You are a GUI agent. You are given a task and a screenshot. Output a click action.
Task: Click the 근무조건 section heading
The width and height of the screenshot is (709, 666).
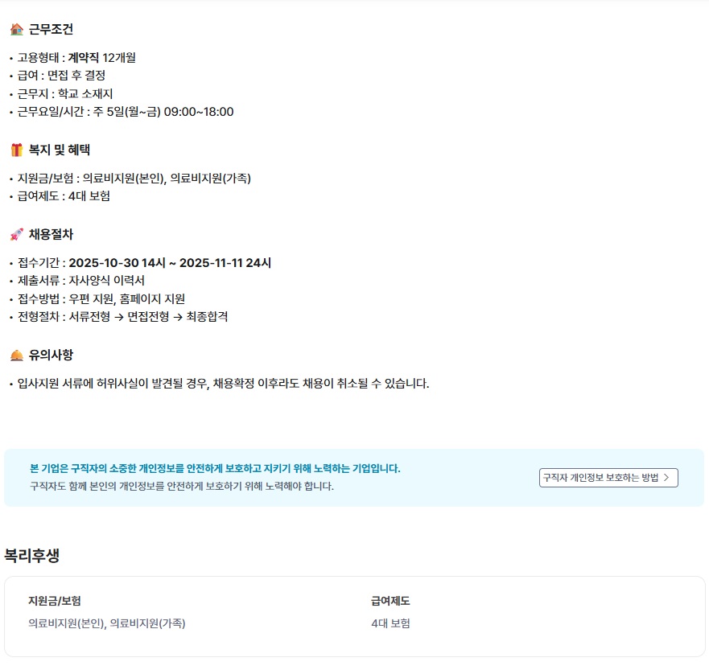pos(51,30)
